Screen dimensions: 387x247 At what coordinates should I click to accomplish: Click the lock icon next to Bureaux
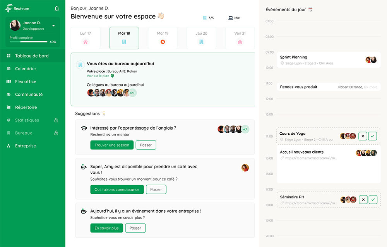coord(56,133)
